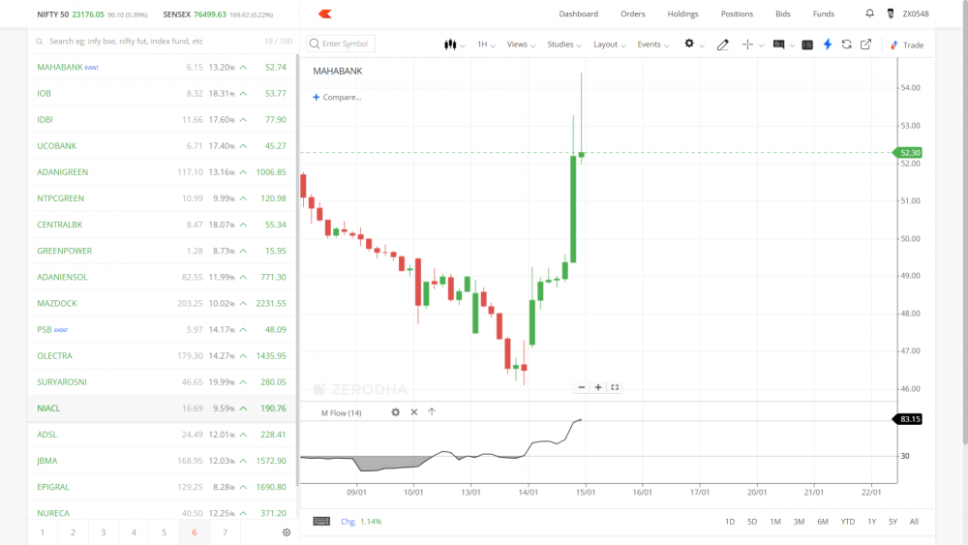This screenshot has width=968, height=545.
Task: Open Holdings page
Action: click(682, 14)
